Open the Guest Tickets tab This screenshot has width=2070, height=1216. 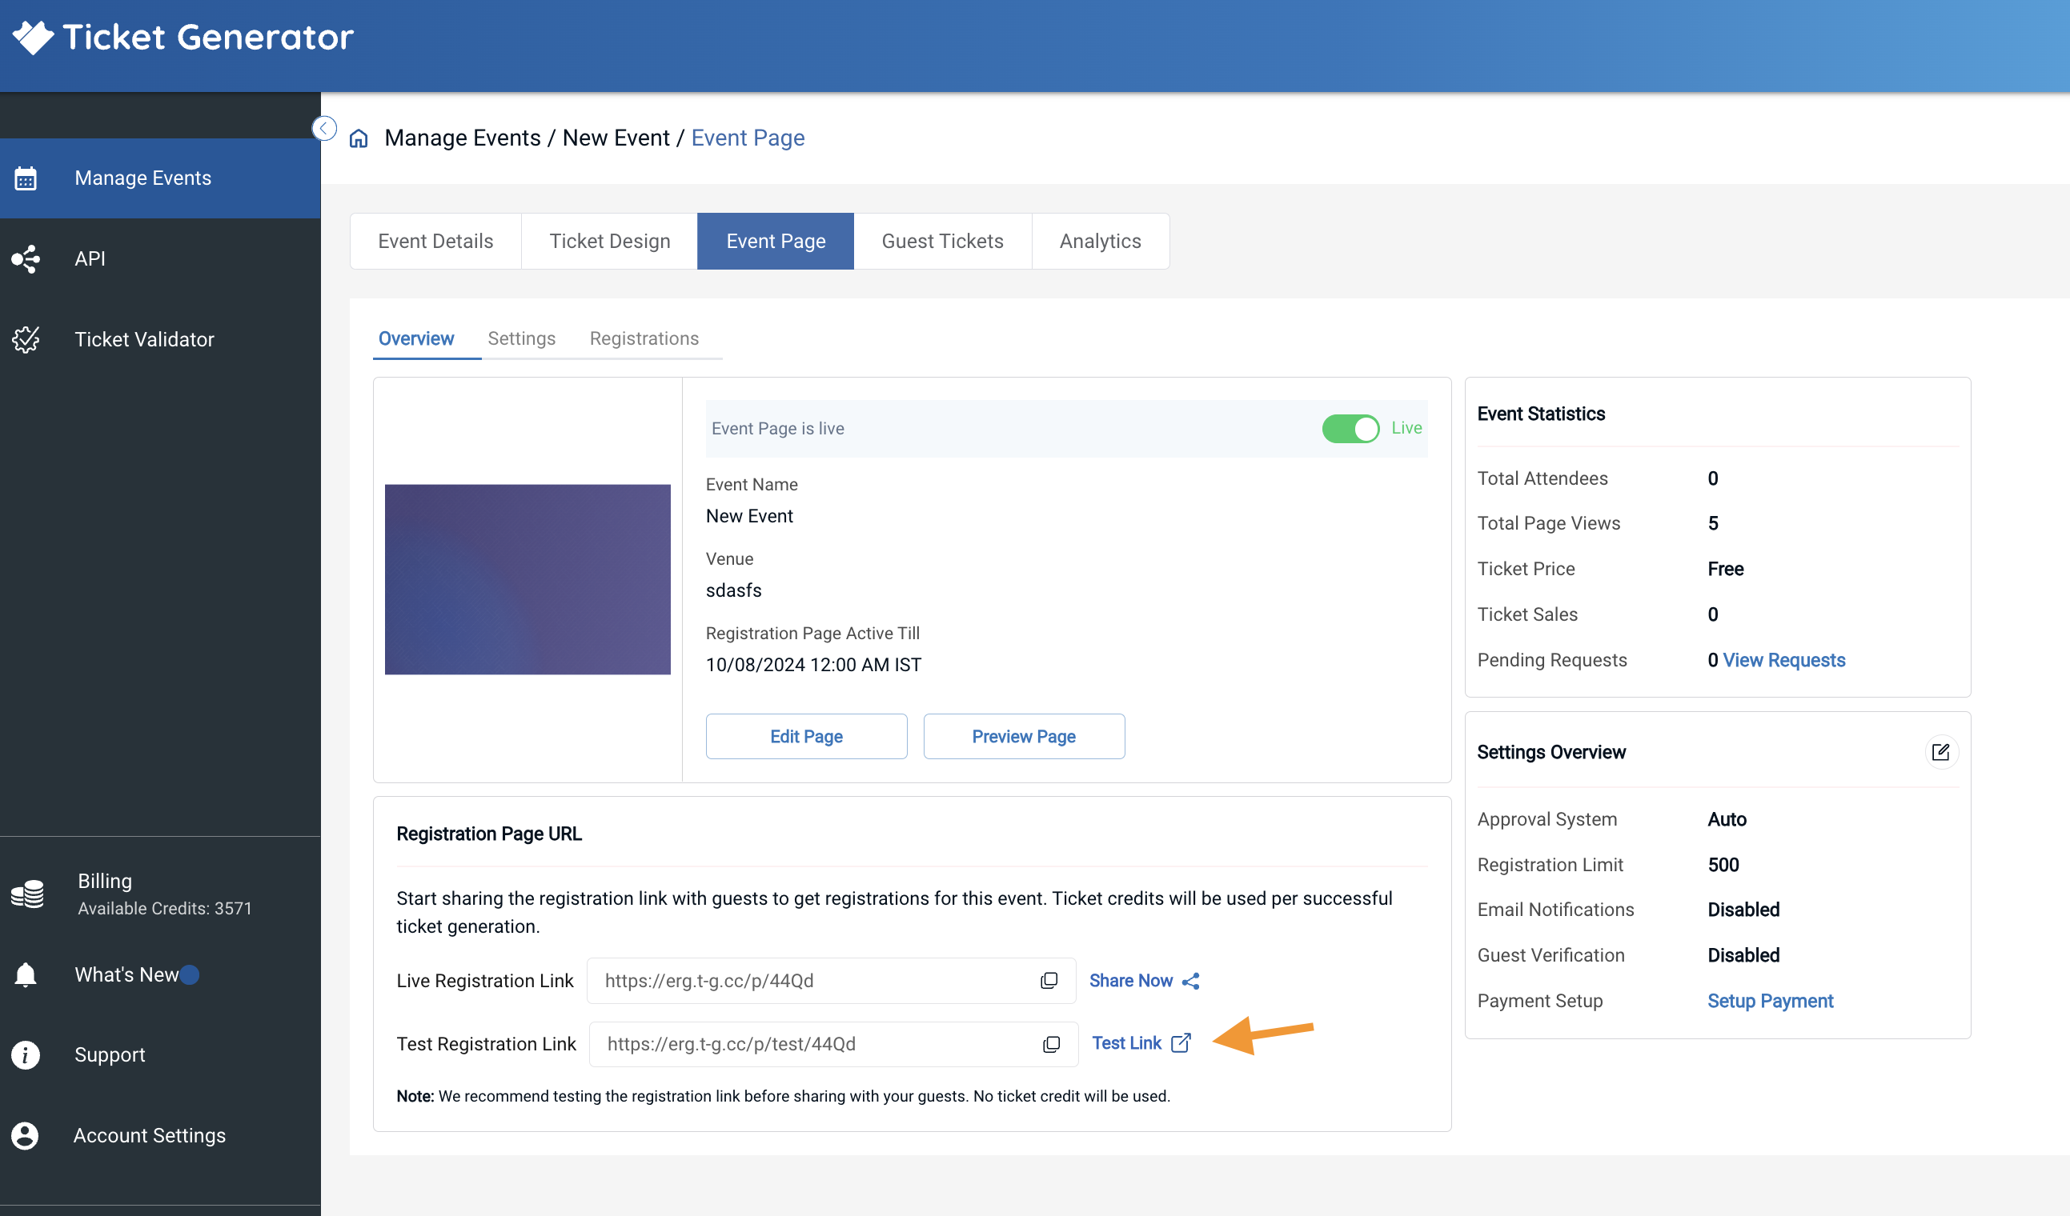point(942,242)
